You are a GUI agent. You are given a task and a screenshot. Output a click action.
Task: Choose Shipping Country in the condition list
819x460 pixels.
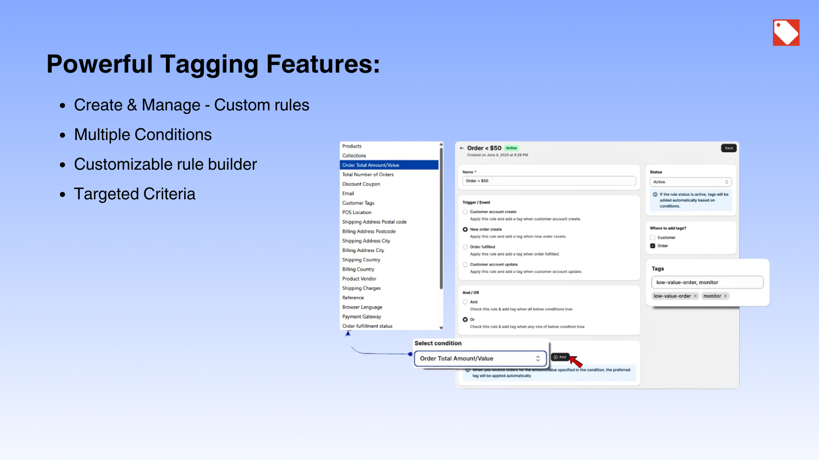click(361, 260)
